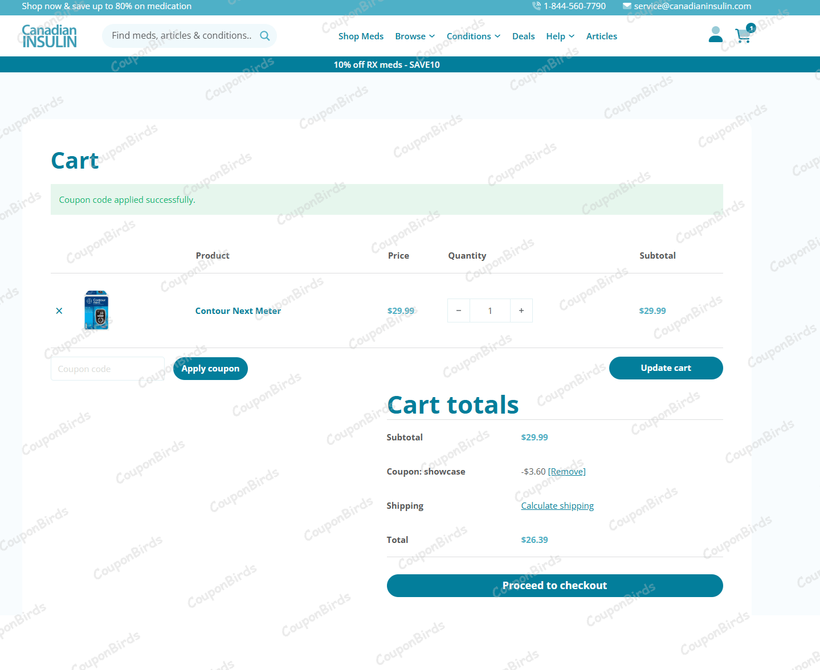Open the shopping cart icon
Viewport: 820px width, 670px height.
[x=743, y=36]
